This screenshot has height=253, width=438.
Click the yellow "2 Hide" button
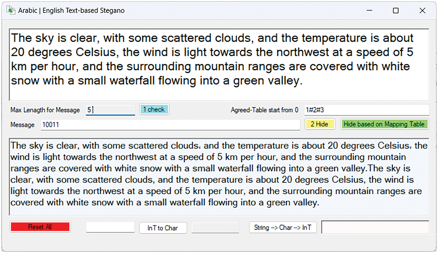pyautogui.click(x=319, y=124)
